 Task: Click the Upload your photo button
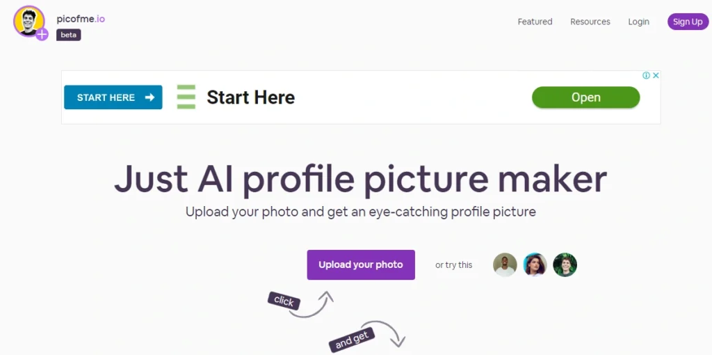[361, 265]
